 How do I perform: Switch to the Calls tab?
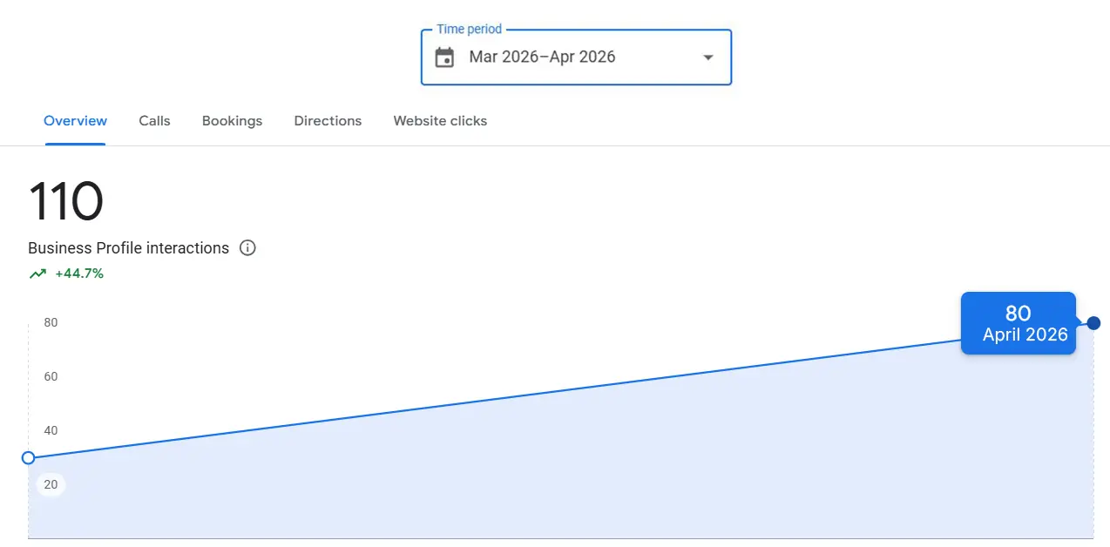154,120
